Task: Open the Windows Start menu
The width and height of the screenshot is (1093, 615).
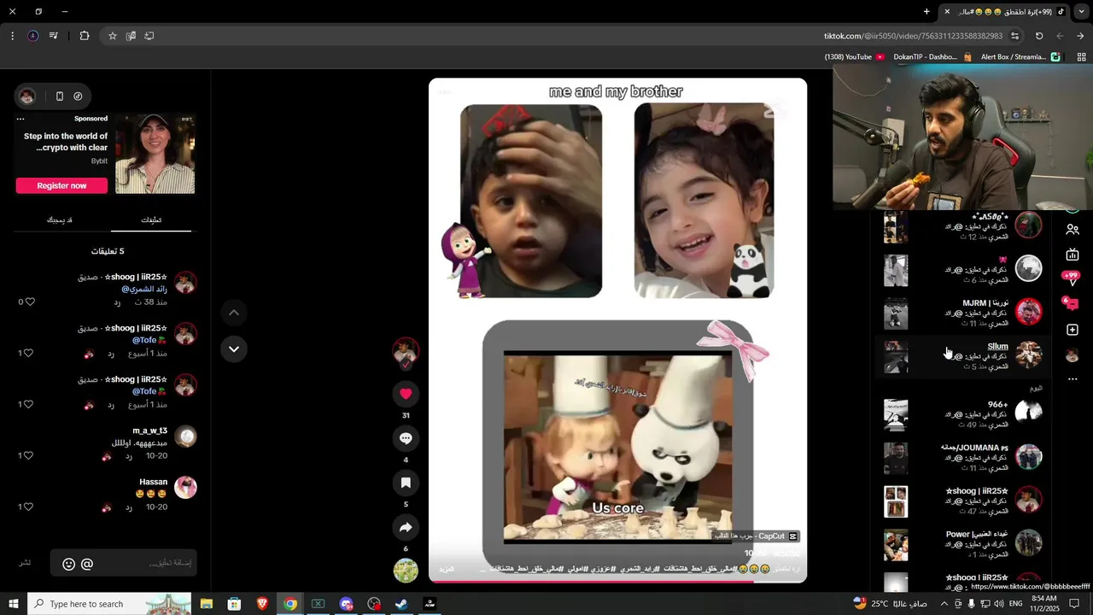Action: [x=14, y=604]
